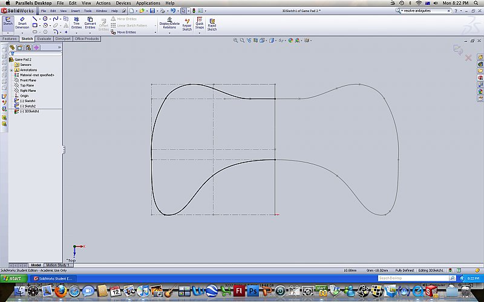Select the Motion Study 1 tab
This screenshot has height=302, width=484.
(59, 265)
